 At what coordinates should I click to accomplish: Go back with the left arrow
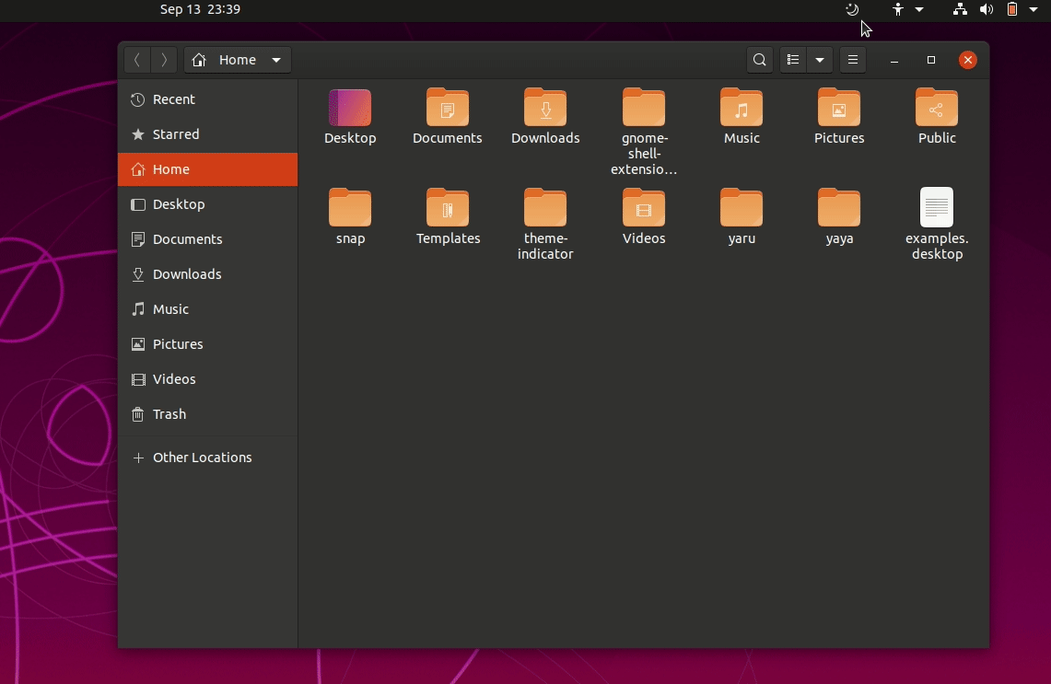(x=137, y=61)
